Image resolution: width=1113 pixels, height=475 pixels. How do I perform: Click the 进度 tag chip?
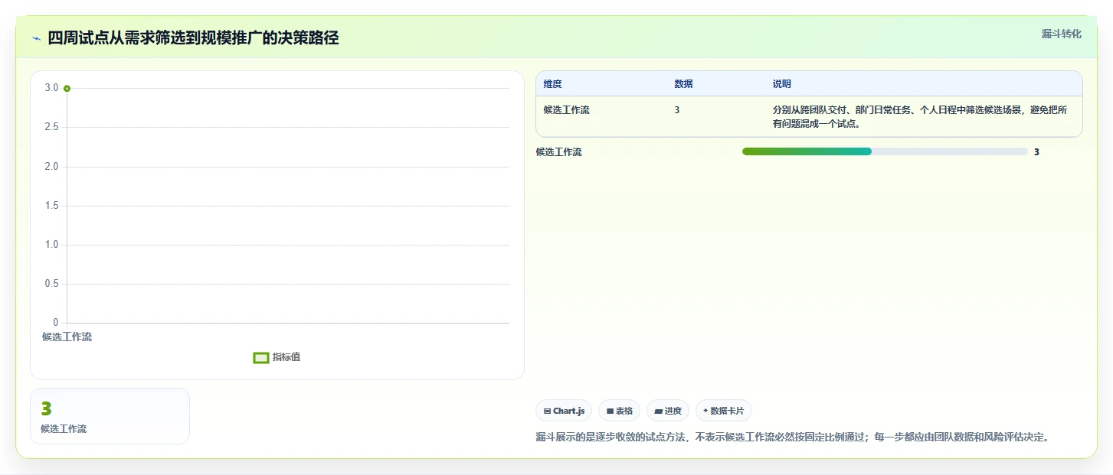(x=668, y=411)
